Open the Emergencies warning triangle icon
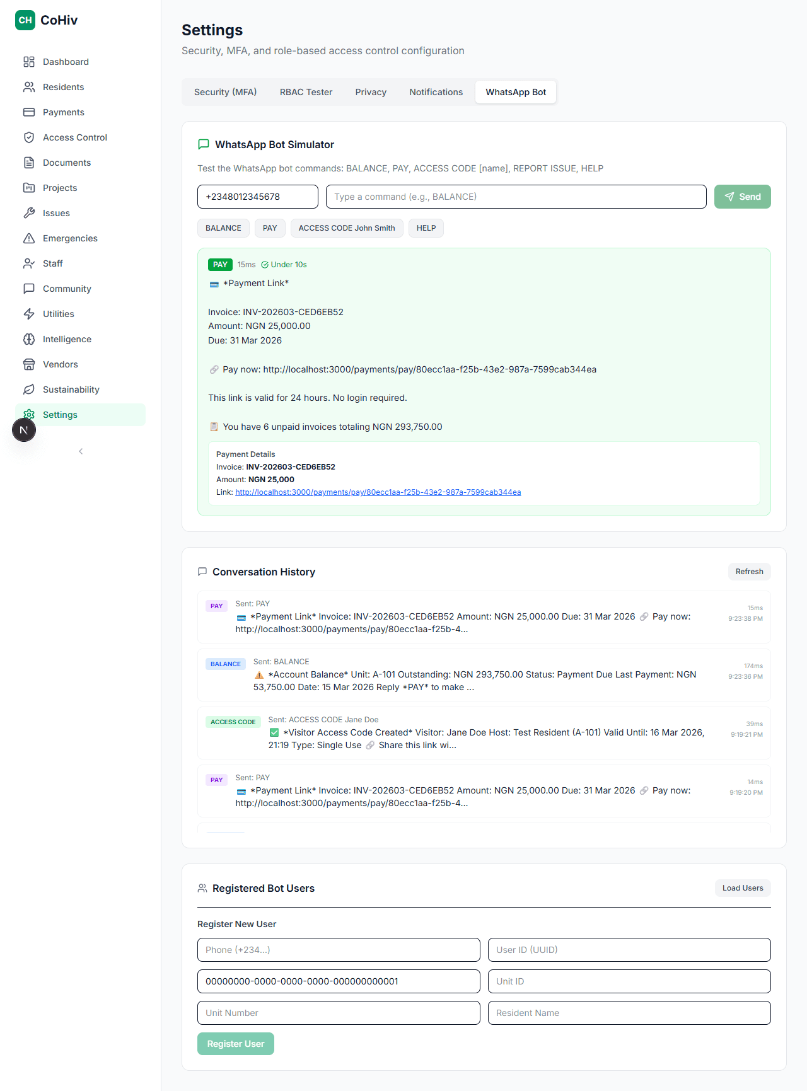 tap(29, 238)
